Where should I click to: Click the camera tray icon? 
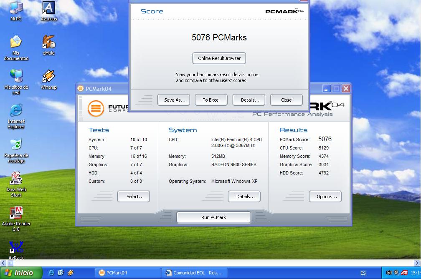pyautogui.click(x=389, y=273)
